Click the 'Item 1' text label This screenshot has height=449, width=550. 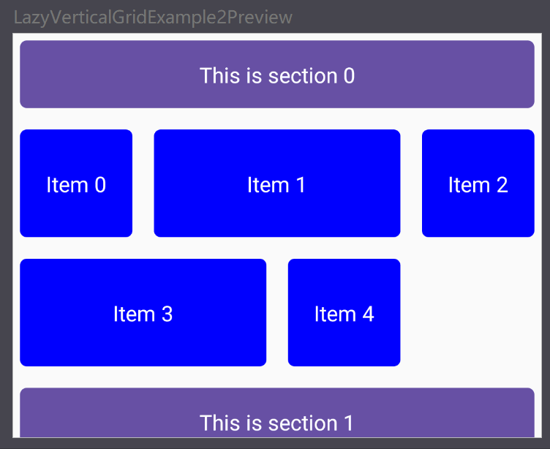coord(276,185)
